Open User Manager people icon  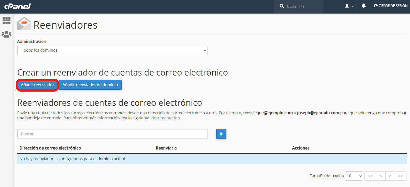pyautogui.click(x=6, y=34)
